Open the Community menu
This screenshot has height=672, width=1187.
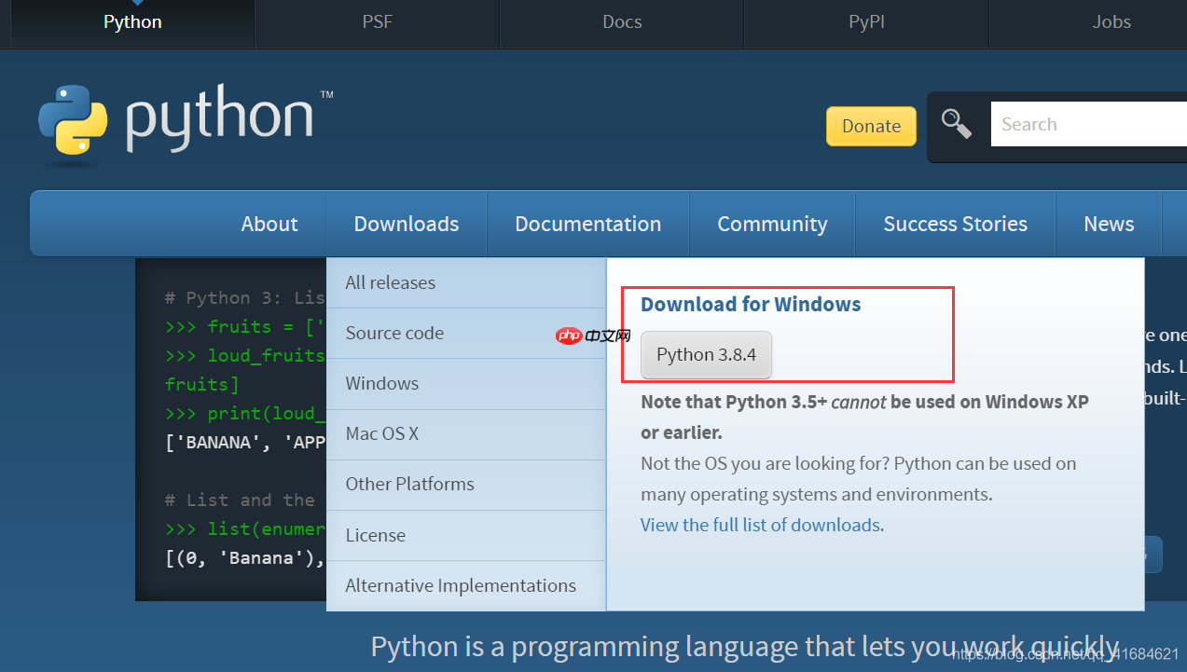tap(771, 224)
